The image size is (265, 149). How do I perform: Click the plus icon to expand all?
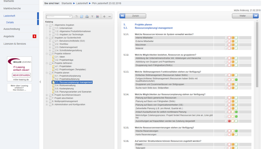[104, 16]
